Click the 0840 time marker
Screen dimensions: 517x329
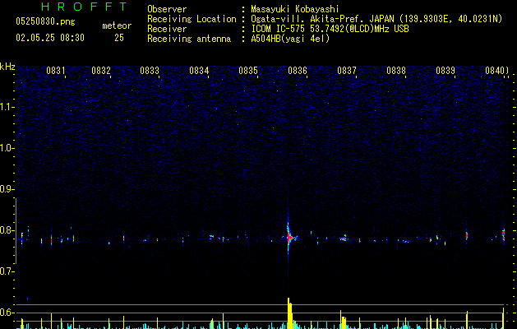tap(495, 71)
